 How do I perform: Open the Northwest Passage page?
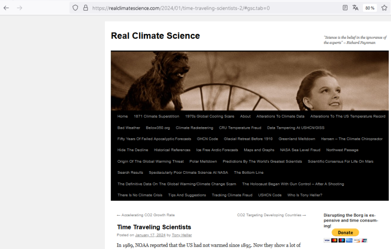(342, 150)
